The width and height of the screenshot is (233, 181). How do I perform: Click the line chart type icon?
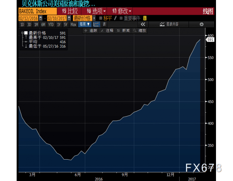click(x=97, y=24)
